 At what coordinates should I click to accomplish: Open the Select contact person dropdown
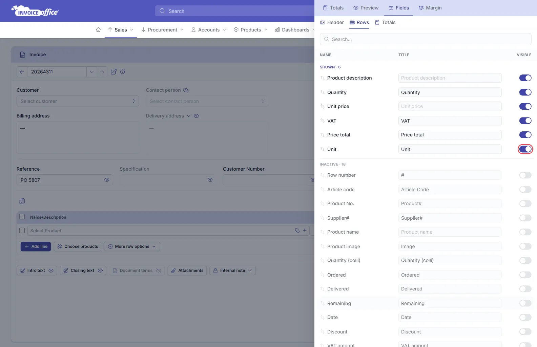point(207,101)
